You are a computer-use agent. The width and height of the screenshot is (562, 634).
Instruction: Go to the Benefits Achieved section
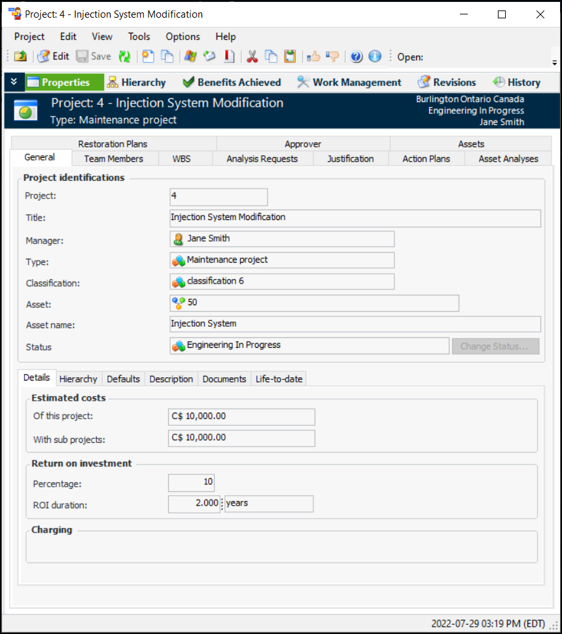pos(231,82)
